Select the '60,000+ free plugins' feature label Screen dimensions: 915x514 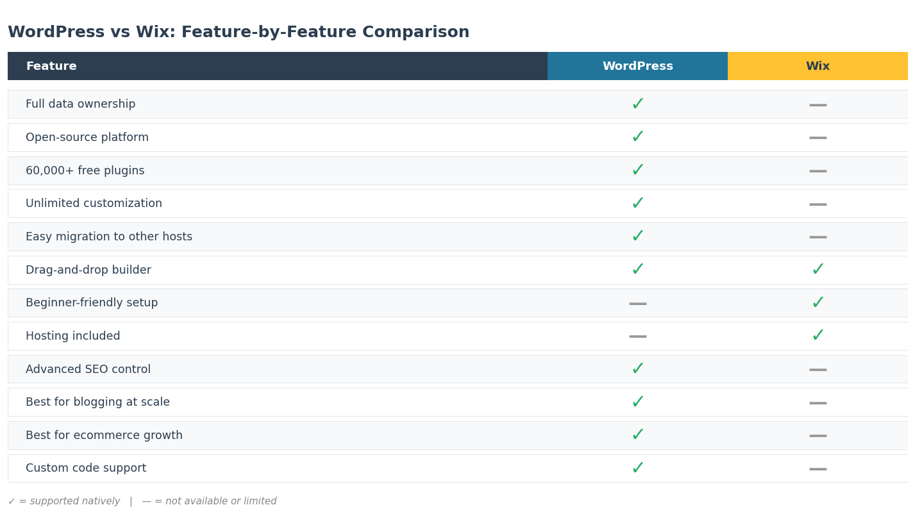click(85, 170)
